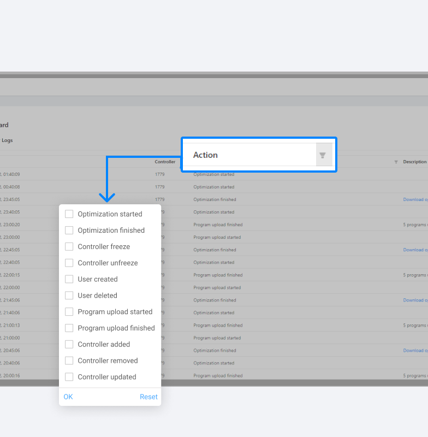428x437 pixels.
Task: Click Optimization started in the 22:40:05 row
Action: (214, 263)
